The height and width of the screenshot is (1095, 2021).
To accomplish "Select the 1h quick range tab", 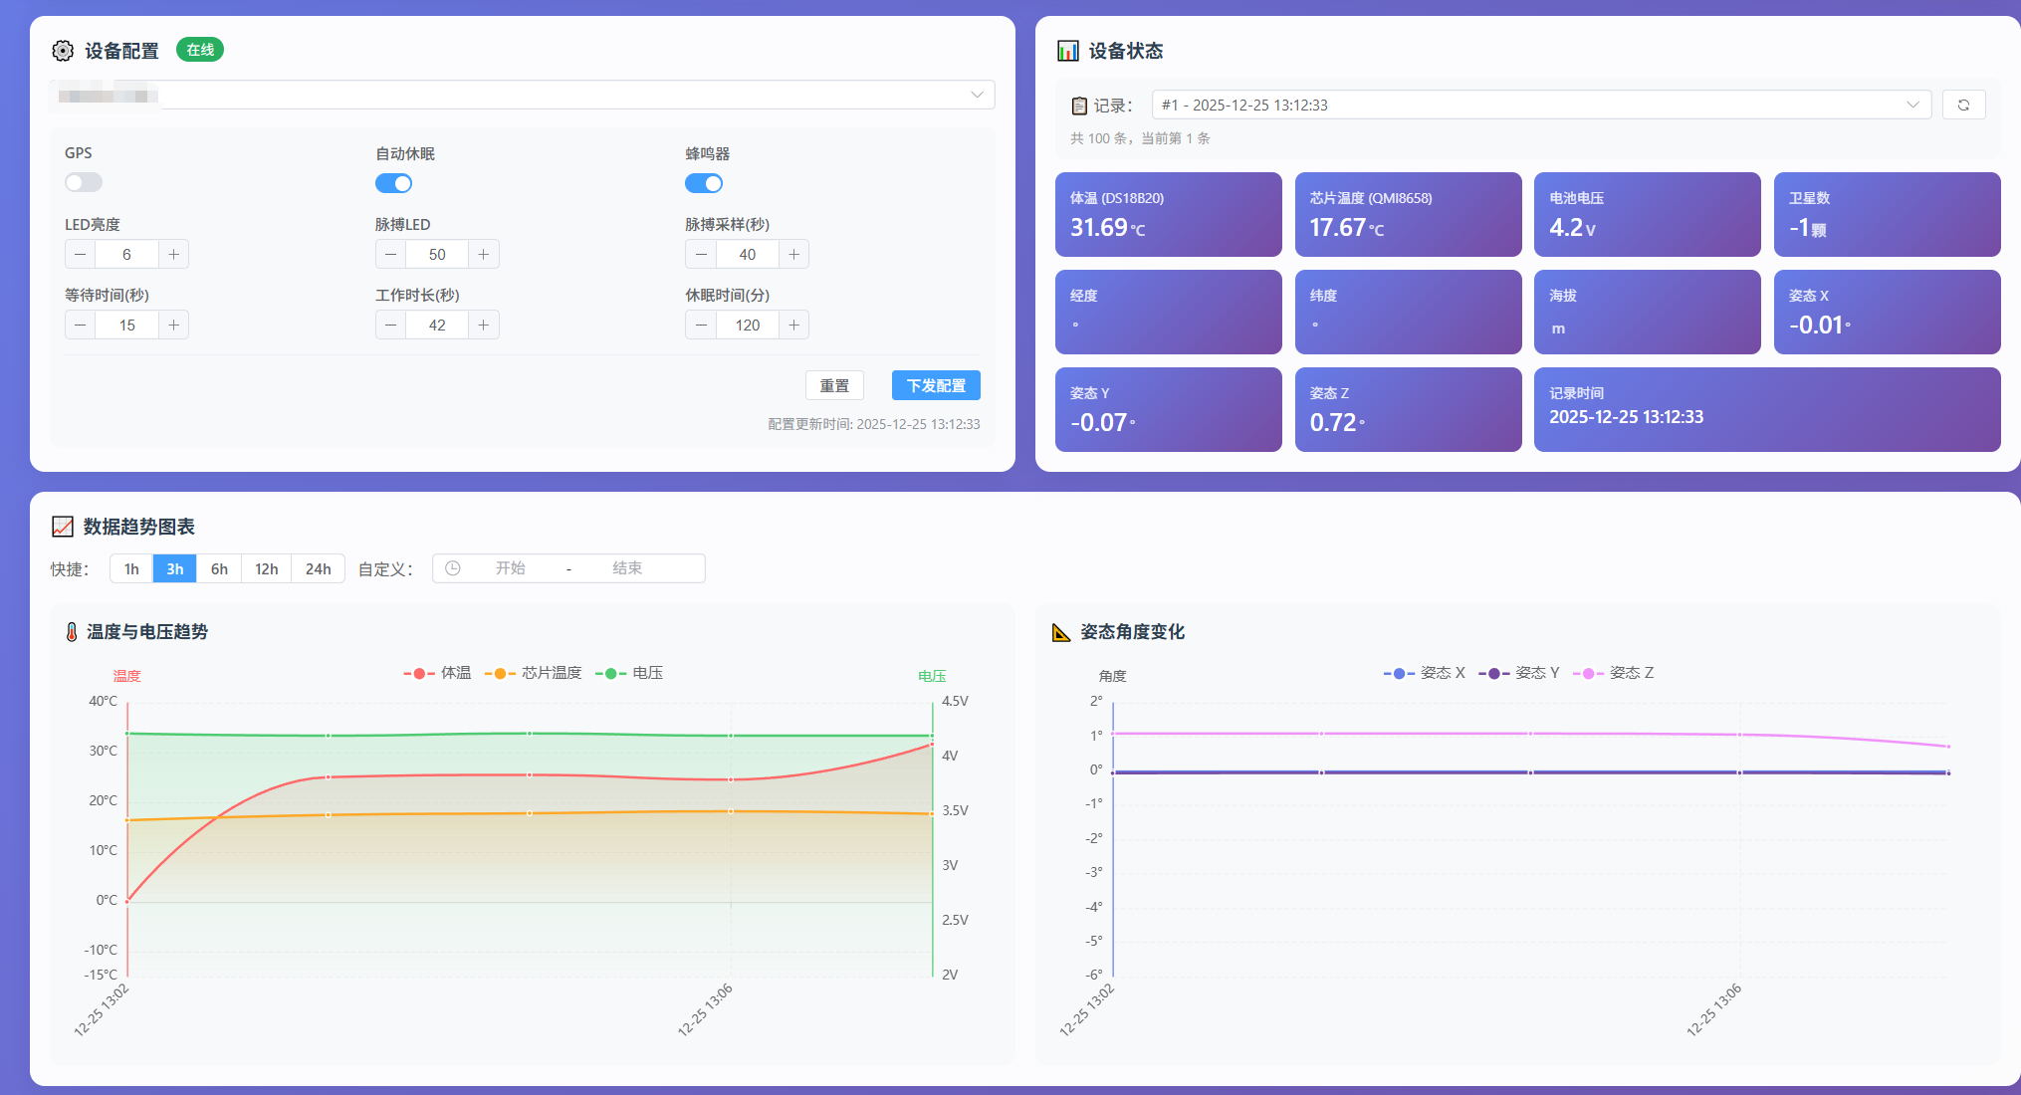I will (x=131, y=568).
